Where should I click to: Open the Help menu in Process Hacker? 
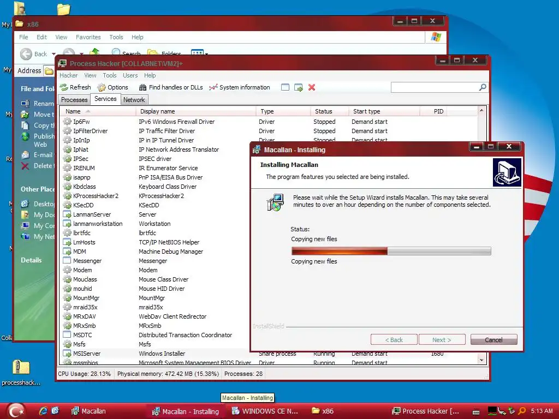pos(150,75)
